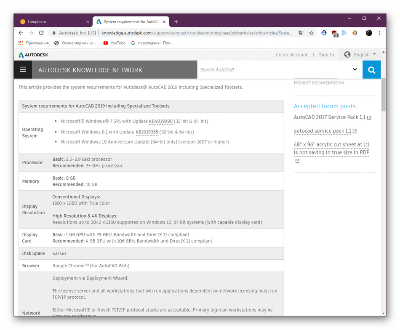Screen dimensions: 400x330
Task: Click the Accepted forum posts heading
Action: [325, 106]
